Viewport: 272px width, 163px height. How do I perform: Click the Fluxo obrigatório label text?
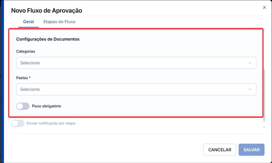[46, 106]
